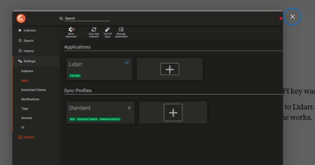Open the Lidarr application card
Screen dimensions: 315x165
coord(99,69)
